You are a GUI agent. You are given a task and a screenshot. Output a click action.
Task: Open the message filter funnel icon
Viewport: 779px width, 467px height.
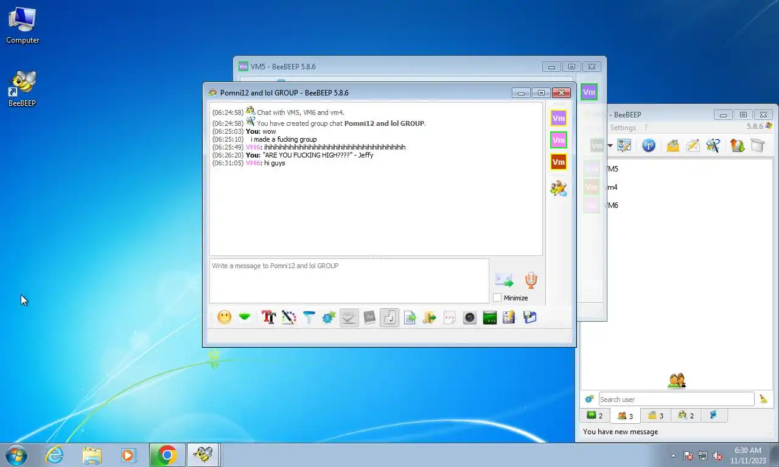point(309,317)
